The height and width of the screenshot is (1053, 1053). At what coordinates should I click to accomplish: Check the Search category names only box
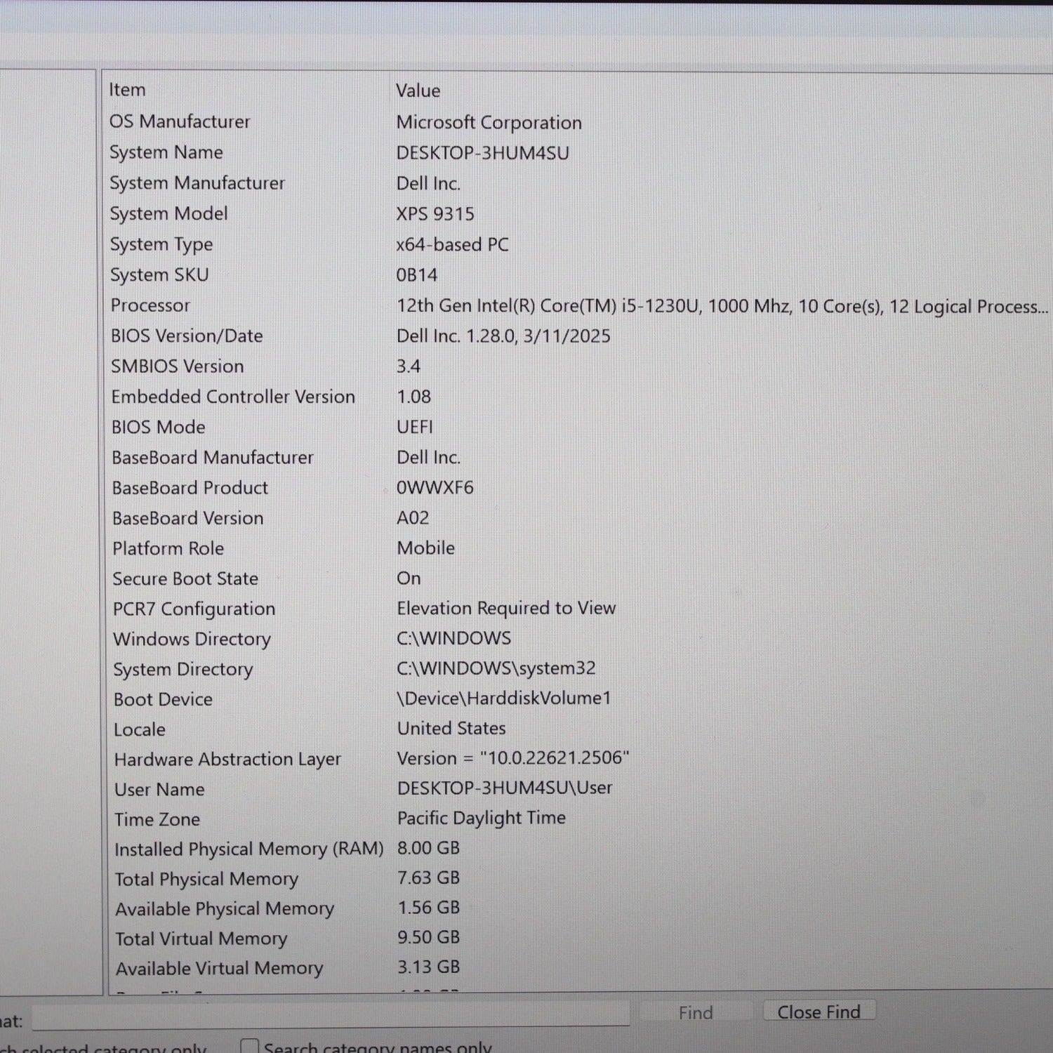[249, 1047]
